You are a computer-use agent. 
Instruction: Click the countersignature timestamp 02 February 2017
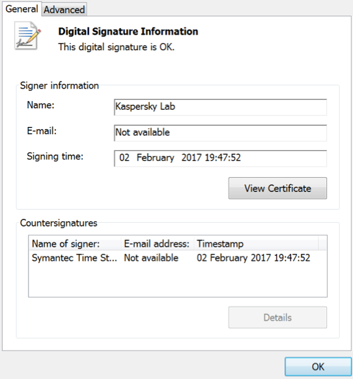point(253,258)
